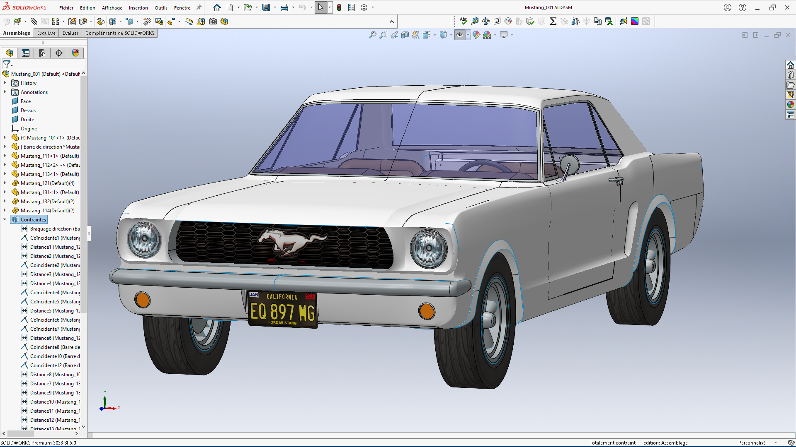Viewport: 796px width, 447px height.
Task: Open the Appearances color ball in task pane
Action: (x=791, y=105)
